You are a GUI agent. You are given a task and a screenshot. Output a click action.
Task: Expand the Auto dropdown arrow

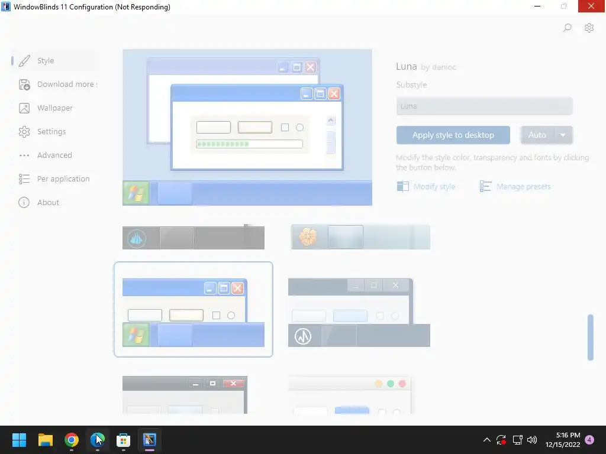click(563, 135)
